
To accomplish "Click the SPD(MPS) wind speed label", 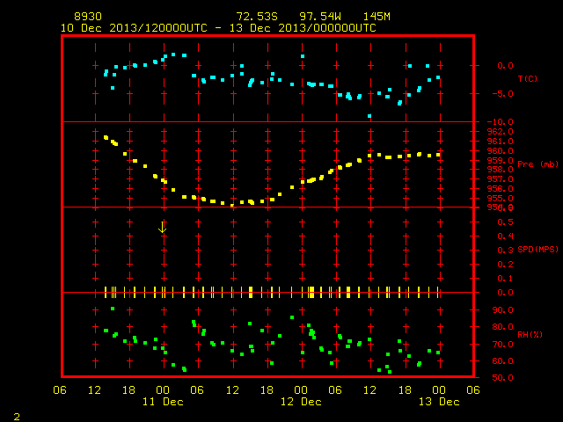I will 537,249.
